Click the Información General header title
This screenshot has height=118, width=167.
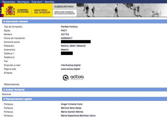coord(17,21)
